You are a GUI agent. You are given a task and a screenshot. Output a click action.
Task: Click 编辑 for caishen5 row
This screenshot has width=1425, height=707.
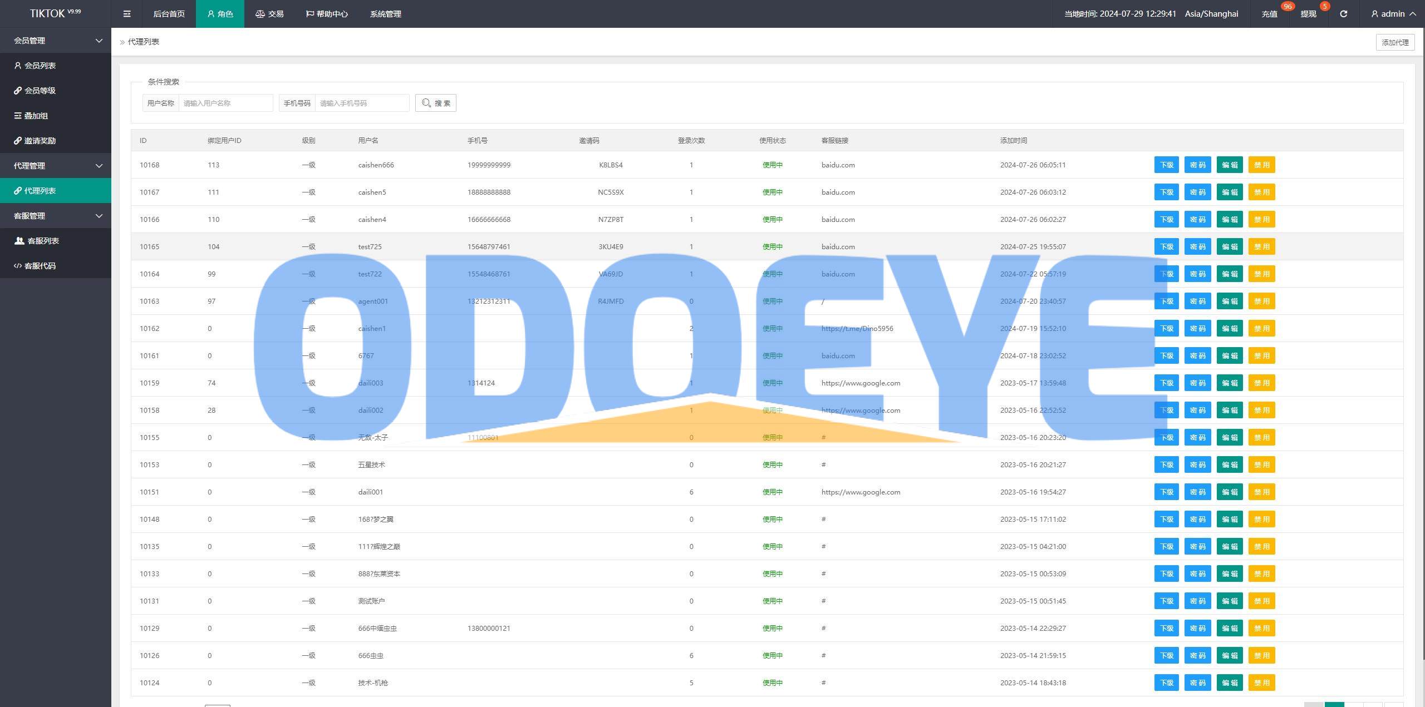(1230, 192)
